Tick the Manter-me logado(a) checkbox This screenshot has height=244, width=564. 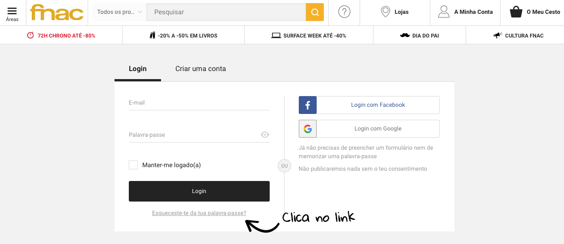point(133,165)
